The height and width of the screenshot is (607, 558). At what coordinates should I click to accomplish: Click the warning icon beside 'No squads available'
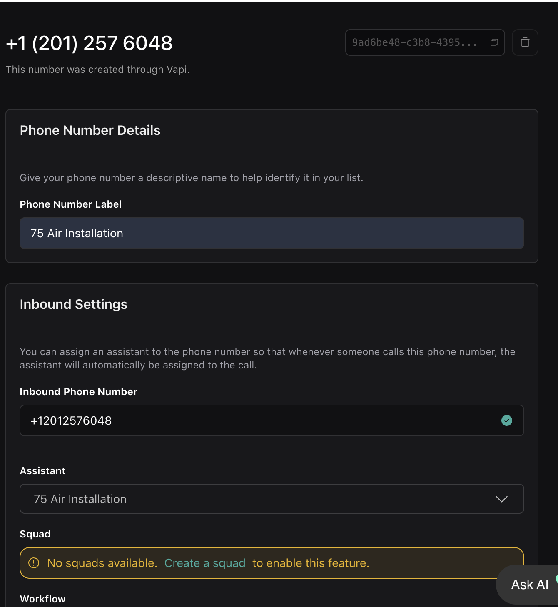(34, 563)
